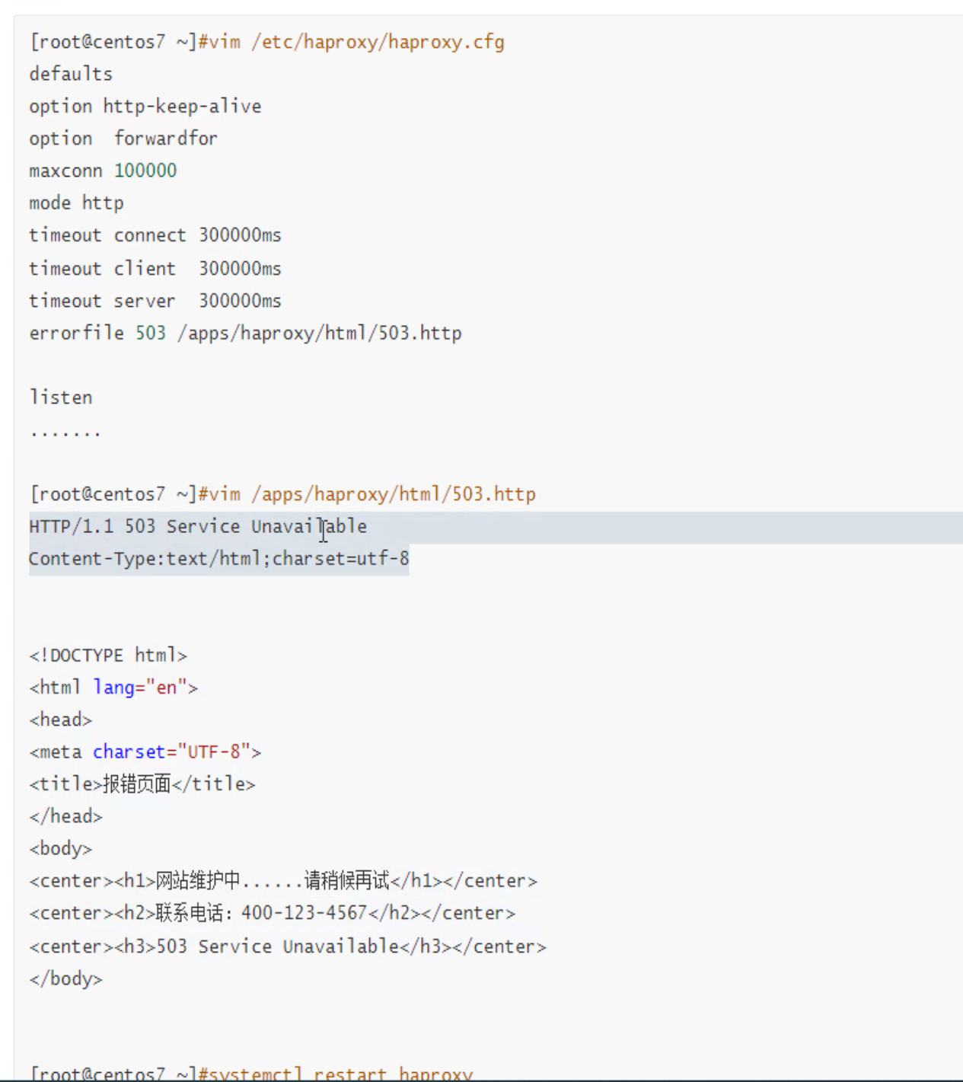The width and height of the screenshot is (963, 1082).
Task: Click the '<!DOCTYPE html>' line
Action: [108, 656]
